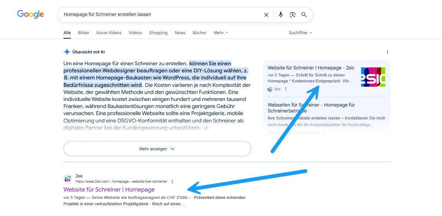Click the 2sic favicon in the organic result
Viewport: 442px width, 216px height.
(68, 179)
